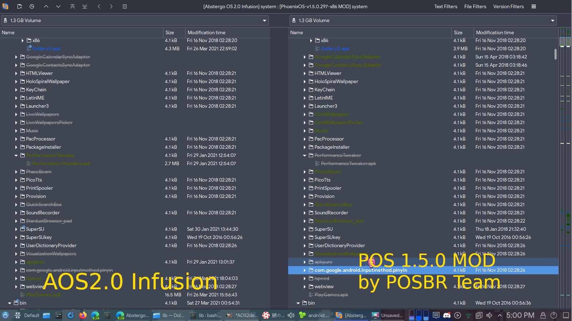Go to previous change with up arrow
The image size is (572, 321).
[46, 6]
